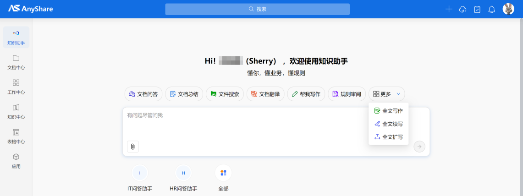Click the AnyShare logo

[31, 9]
